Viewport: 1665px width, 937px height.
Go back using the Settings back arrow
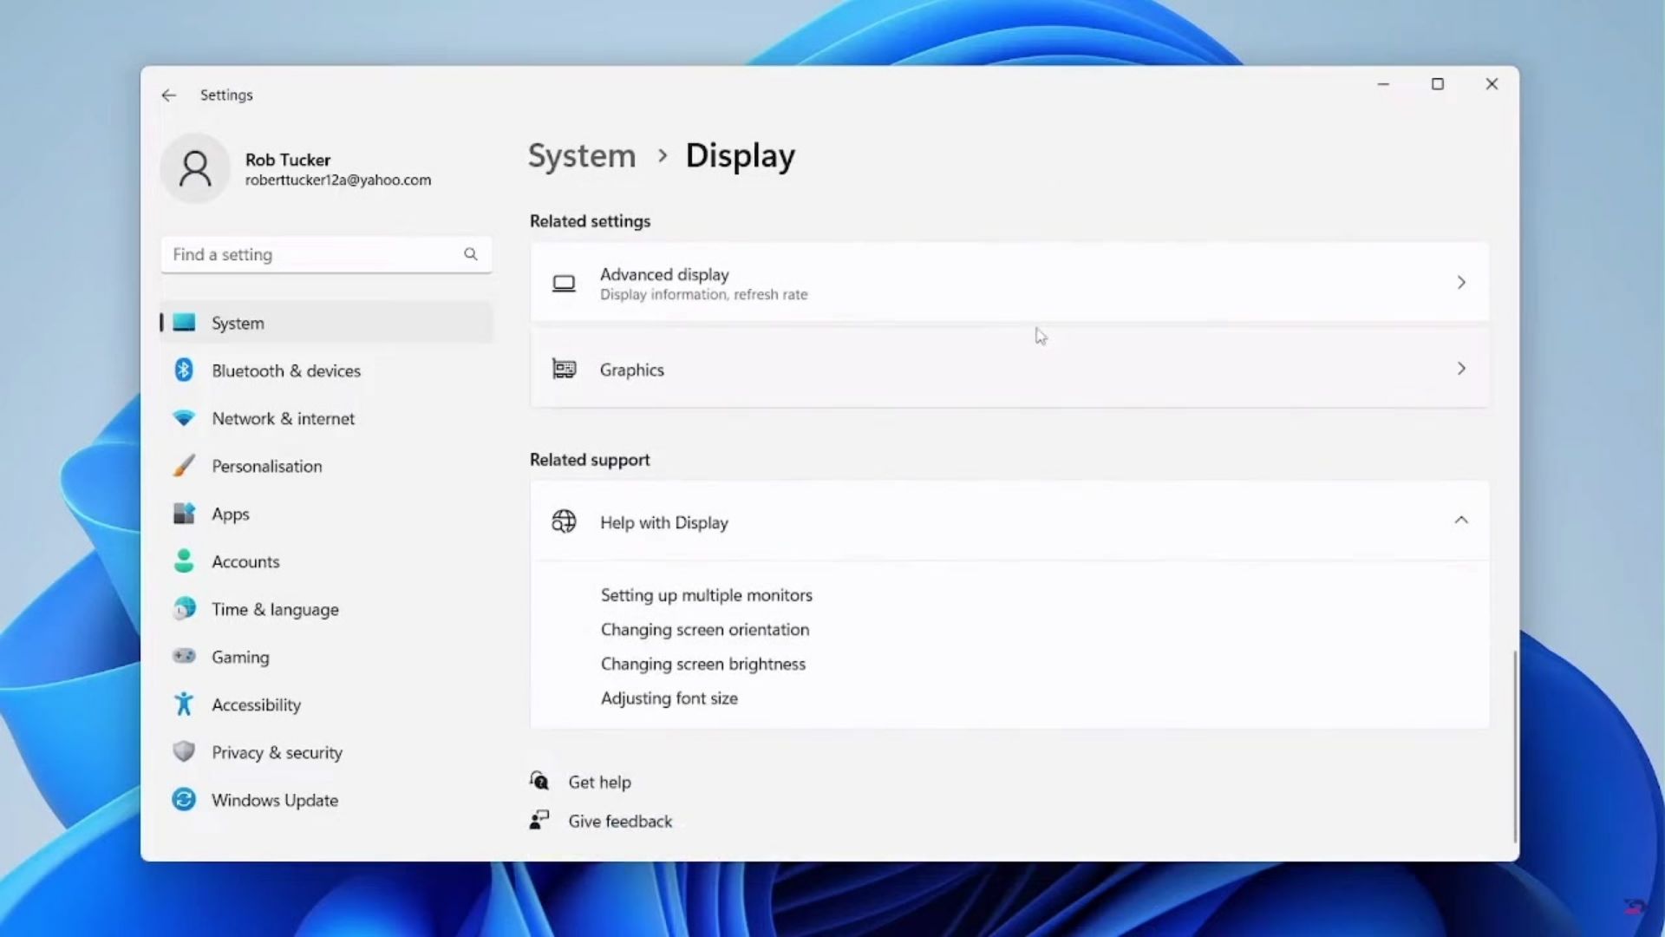168,95
